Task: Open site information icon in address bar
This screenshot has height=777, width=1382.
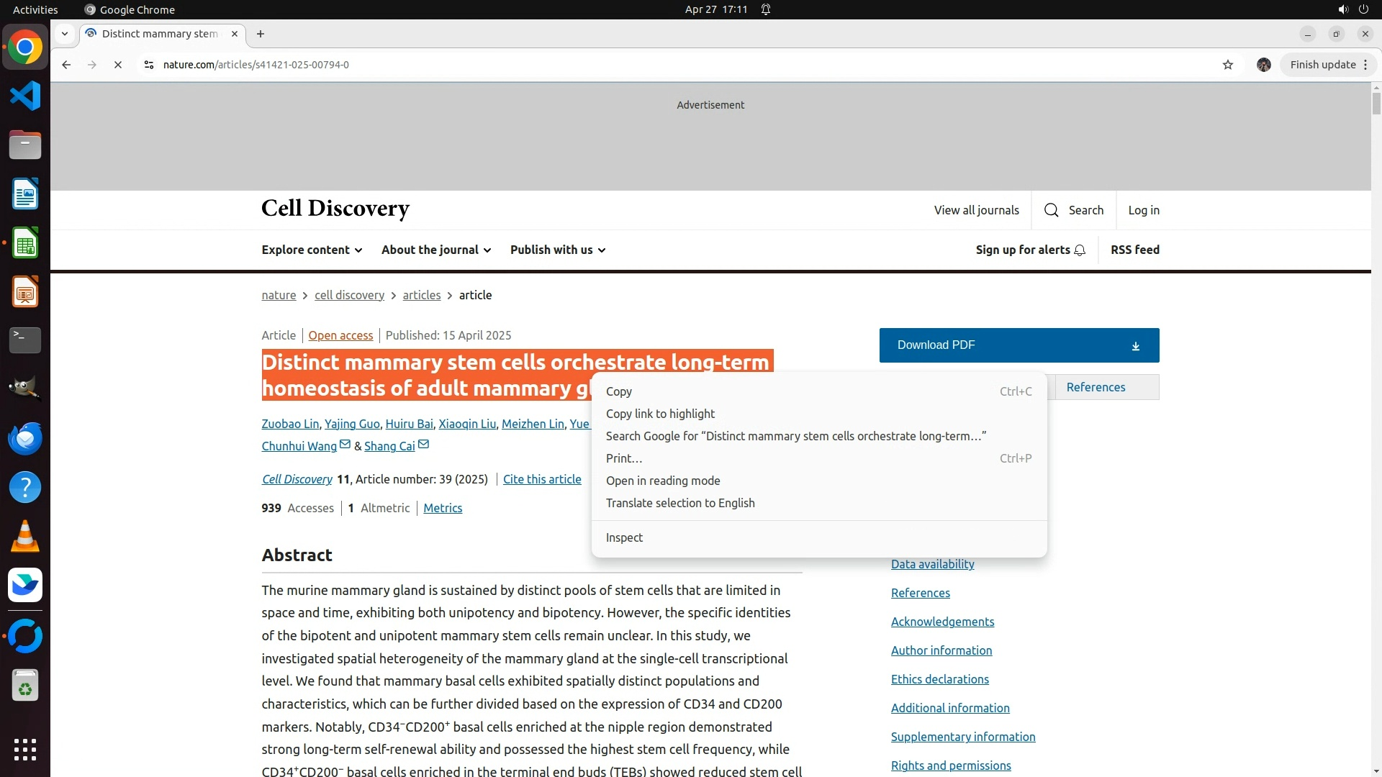Action: coord(149,65)
